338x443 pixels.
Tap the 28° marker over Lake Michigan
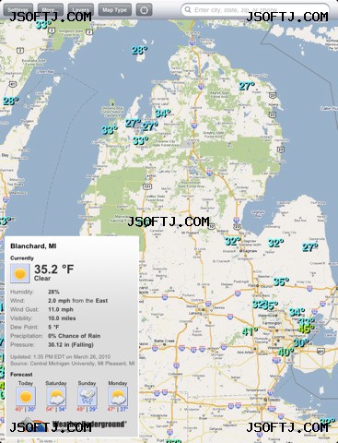tap(140, 50)
